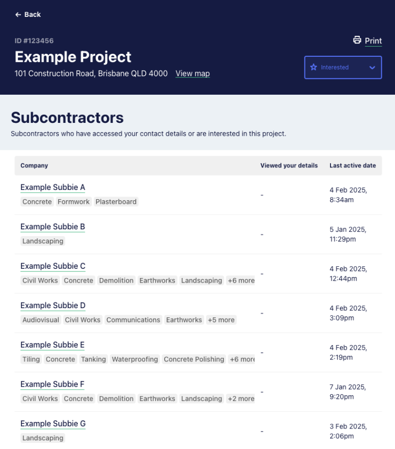Image resolution: width=395 pixels, height=449 pixels.
Task: Click the printer icon
Action: [357, 40]
